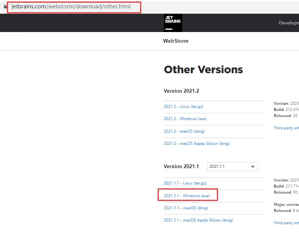Click the lock icon in address bar
Viewport: 299px width, 236px height.
5,6
